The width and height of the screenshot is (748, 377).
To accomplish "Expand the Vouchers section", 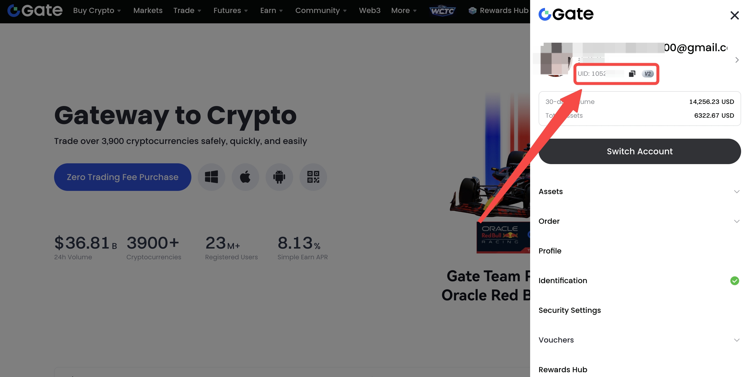I will (x=736, y=340).
